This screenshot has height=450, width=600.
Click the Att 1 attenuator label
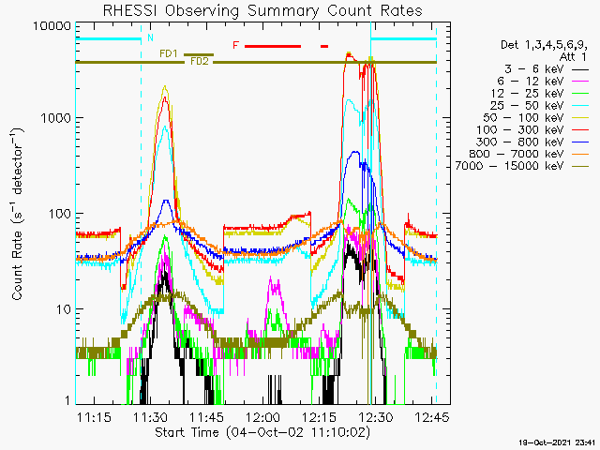click(x=573, y=57)
